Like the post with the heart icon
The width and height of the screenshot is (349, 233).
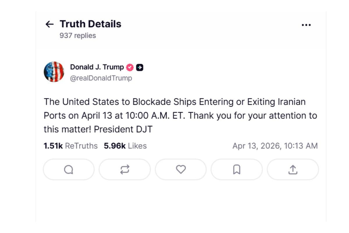181,170
